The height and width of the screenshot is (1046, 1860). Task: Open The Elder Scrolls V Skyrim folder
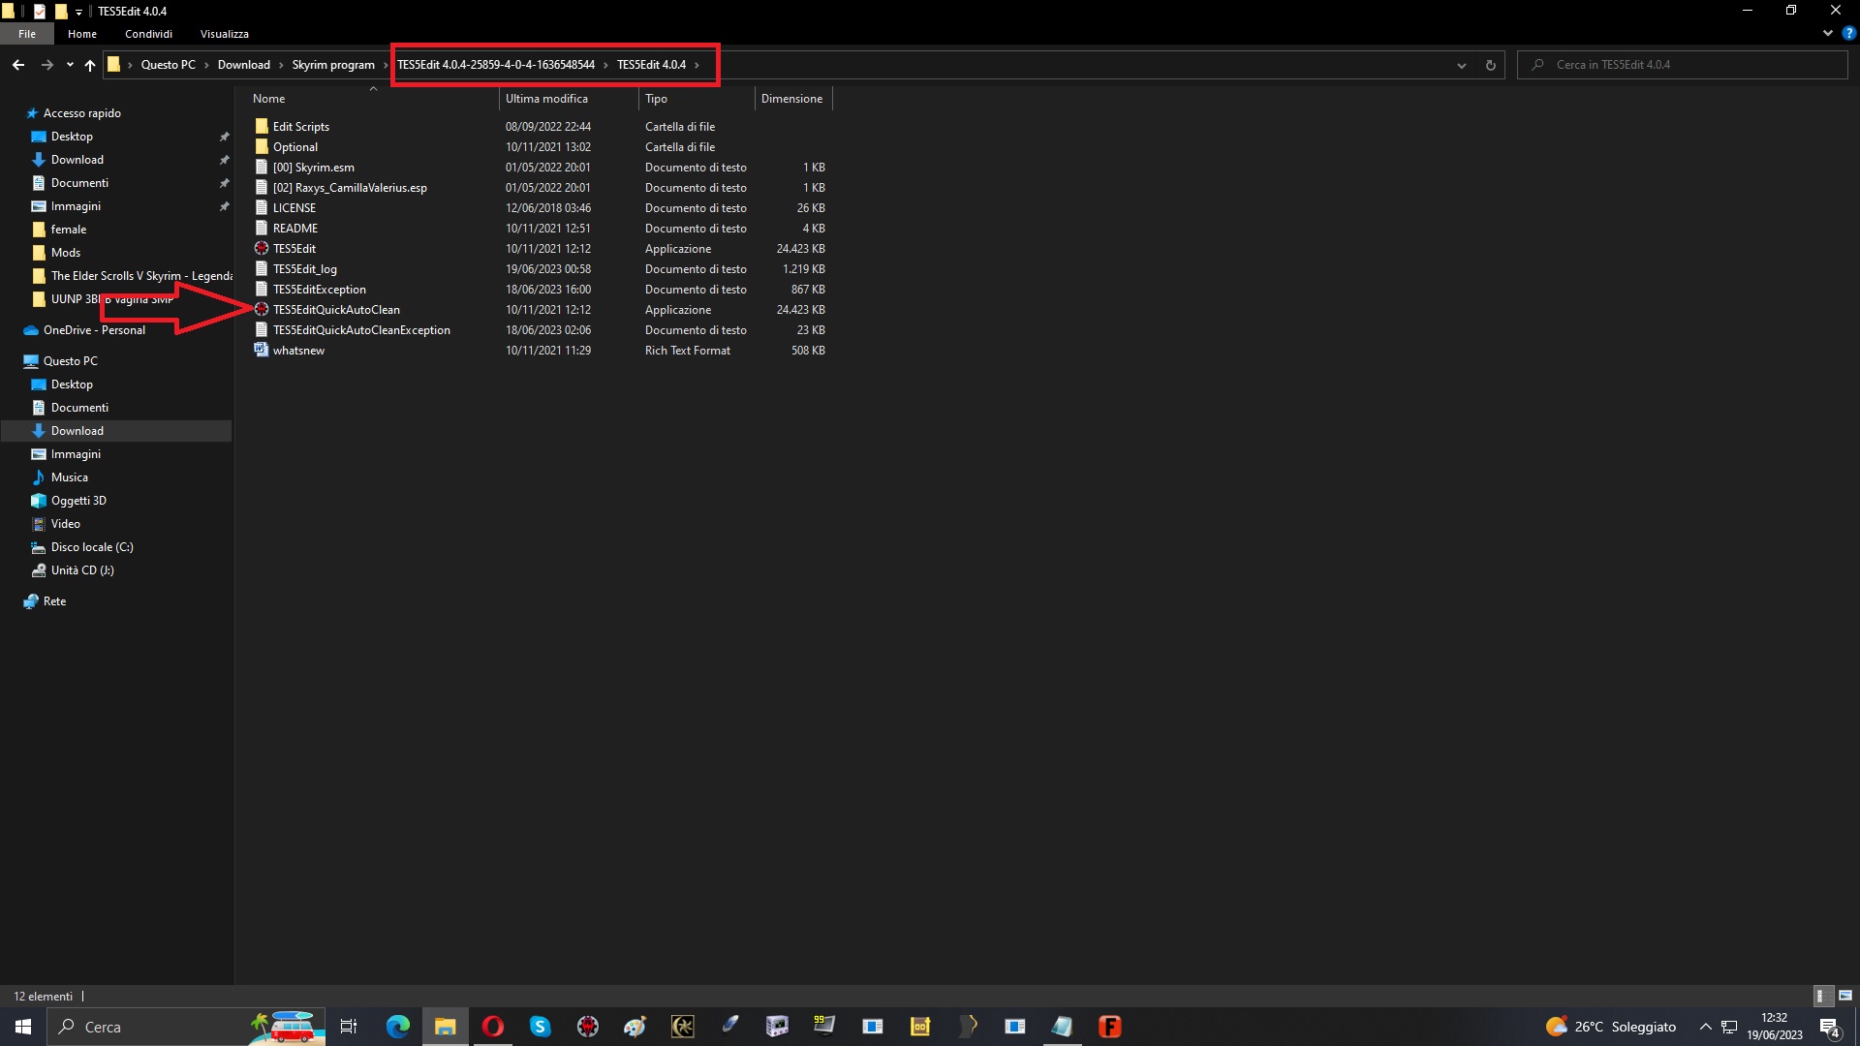tap(140, 276)
